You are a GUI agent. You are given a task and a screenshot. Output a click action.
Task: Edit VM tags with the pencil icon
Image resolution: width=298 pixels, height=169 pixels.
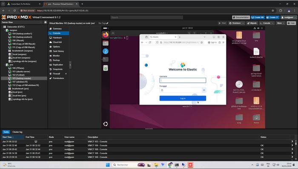pyautogui.click(x=107, y=23)
